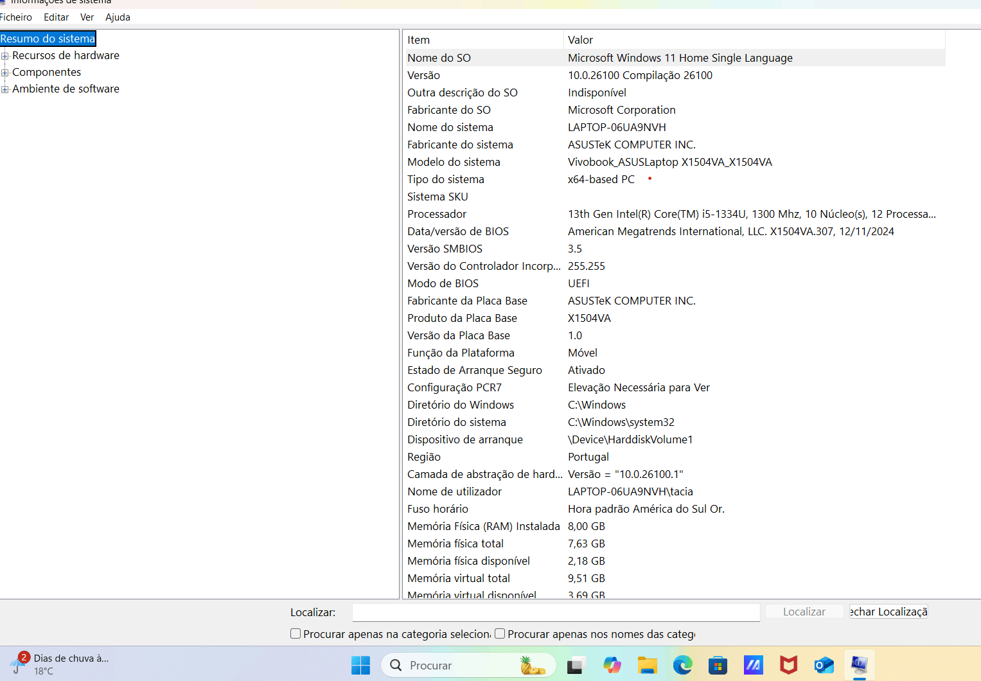
Task: Sort by the Valor column header
Action: pyautogui.click(x=755, y=40)
